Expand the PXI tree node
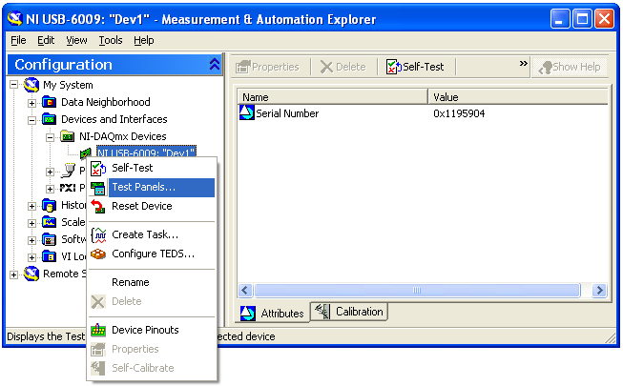Image resolution: width=623 pixels, height=386 pixels. tap(50, 189)
